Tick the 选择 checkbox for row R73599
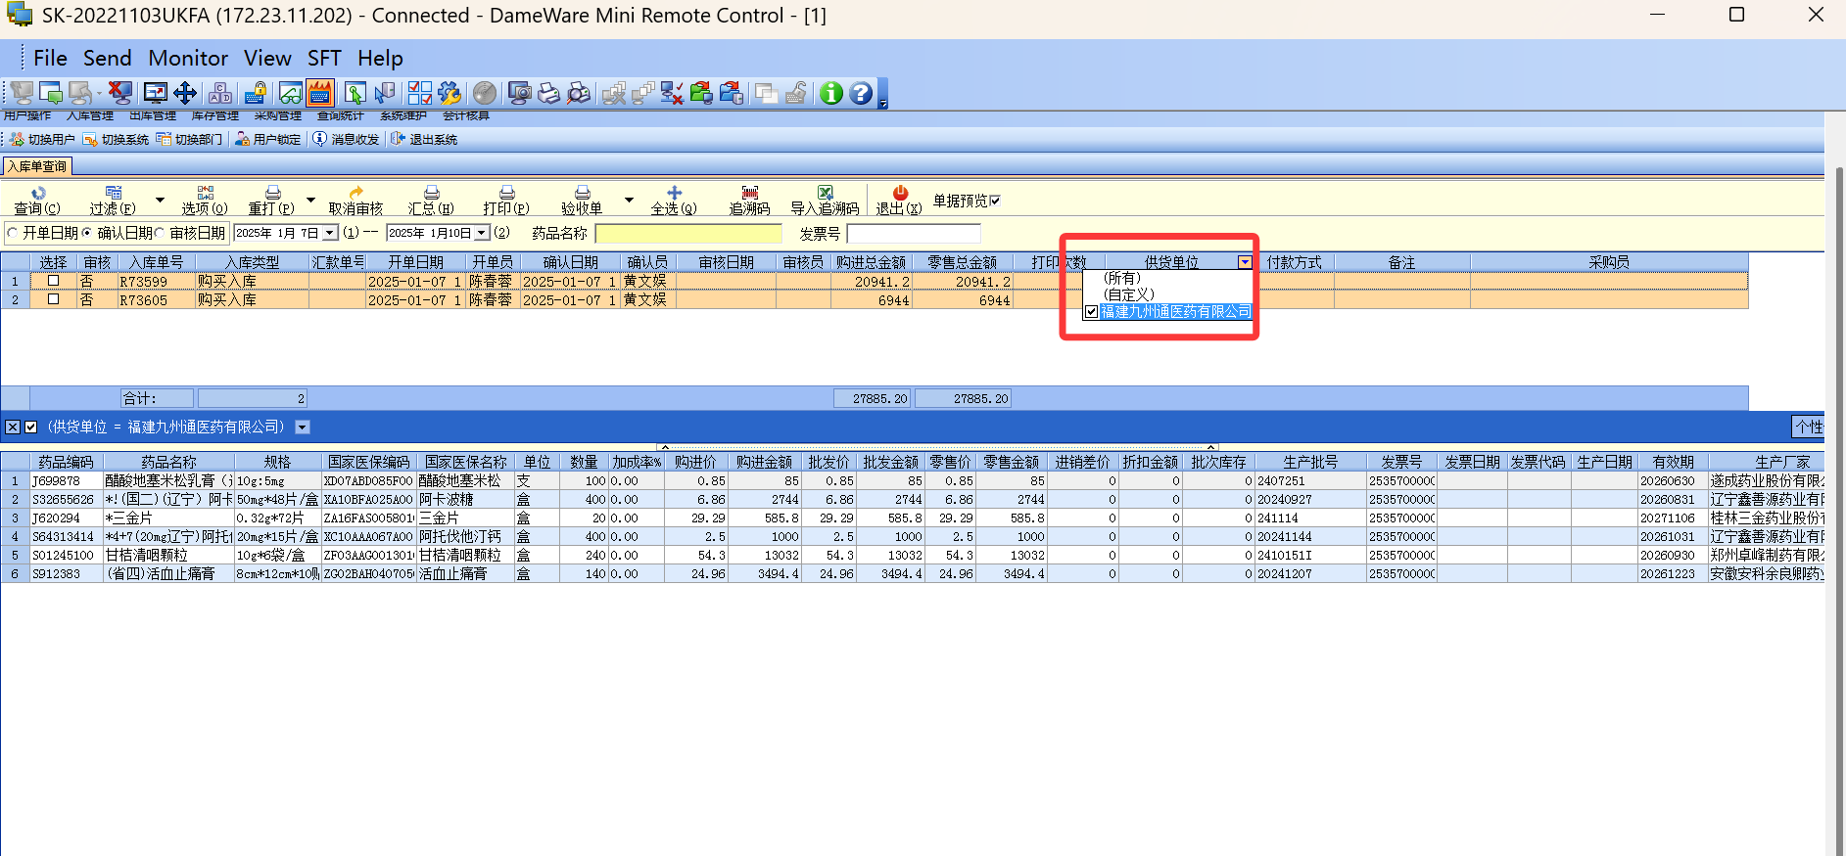This screenshot has height=856, width=1846. (54, 281)
